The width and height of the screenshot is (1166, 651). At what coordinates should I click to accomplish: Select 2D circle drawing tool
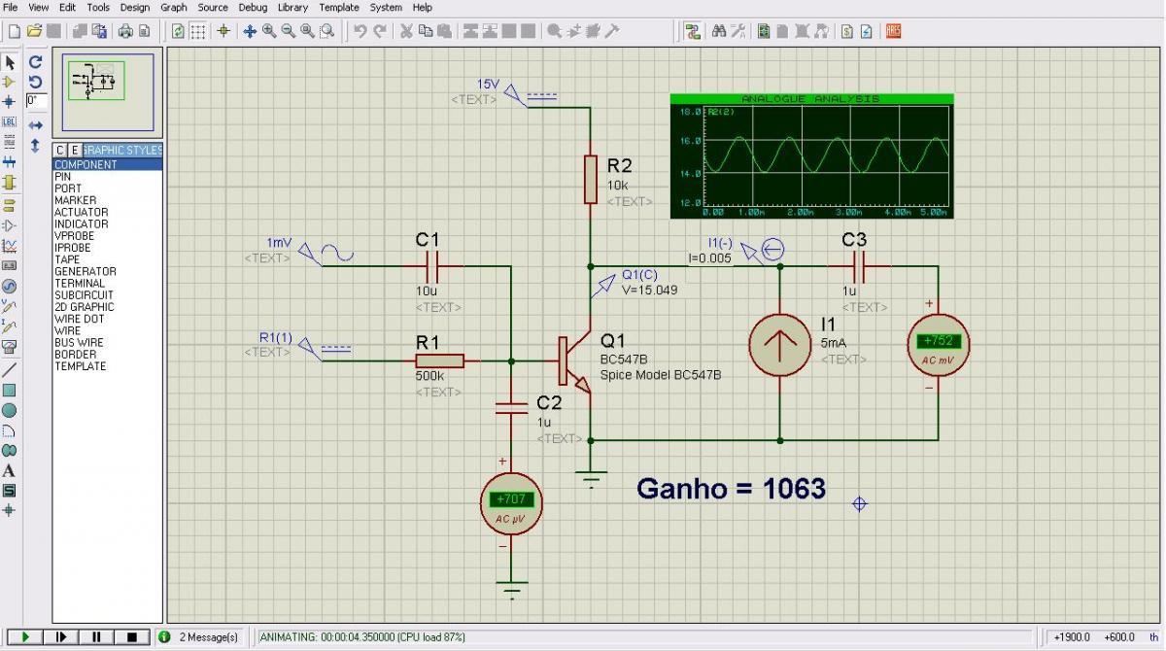tap(10, 410)
